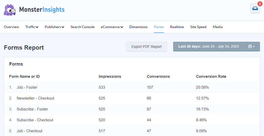This screenshot has height=136, width=264.
Task: Expand the Traffic menu dropdown
Action: 32,27
